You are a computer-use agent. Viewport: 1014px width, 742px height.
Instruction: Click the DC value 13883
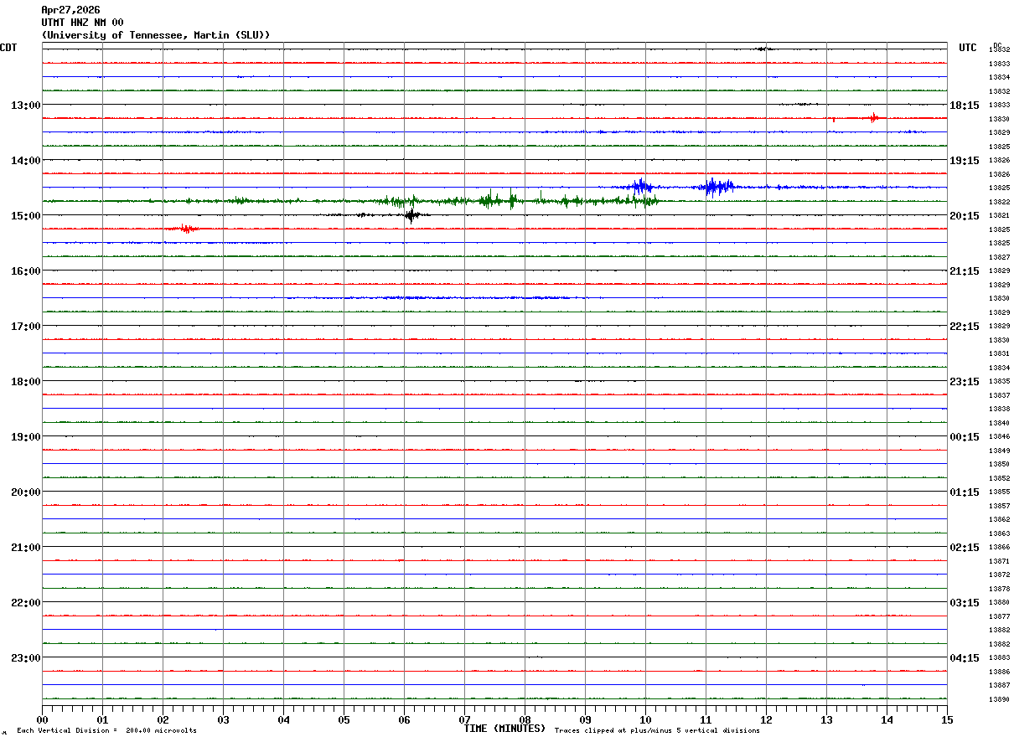pos(999,658)
